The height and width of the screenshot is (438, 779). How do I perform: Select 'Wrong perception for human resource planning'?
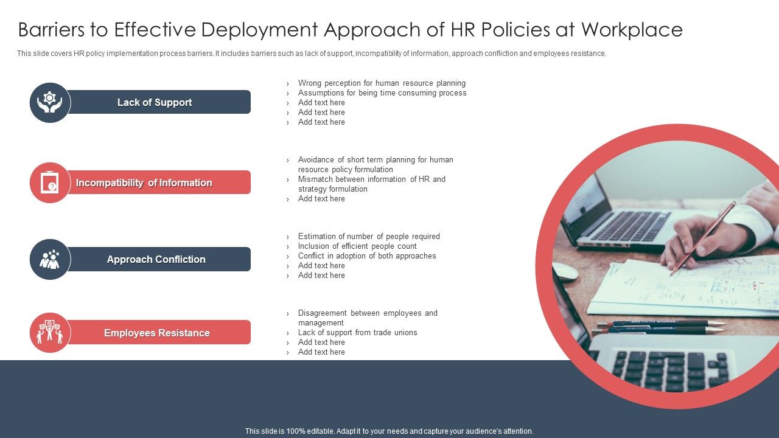(x=382, y=83)
